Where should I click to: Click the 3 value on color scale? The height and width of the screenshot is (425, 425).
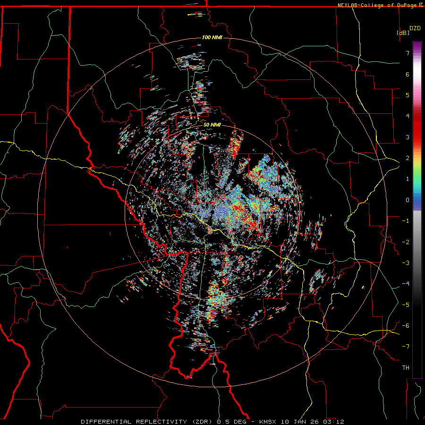coord(408,137)
